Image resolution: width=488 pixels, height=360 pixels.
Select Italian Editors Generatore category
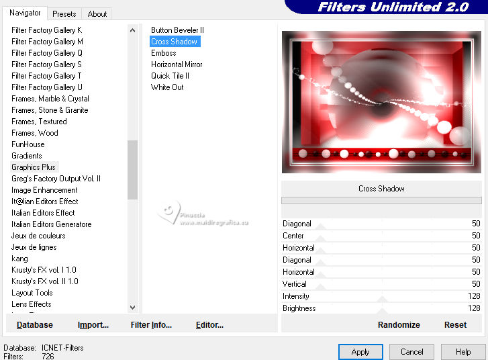(52, 224)
